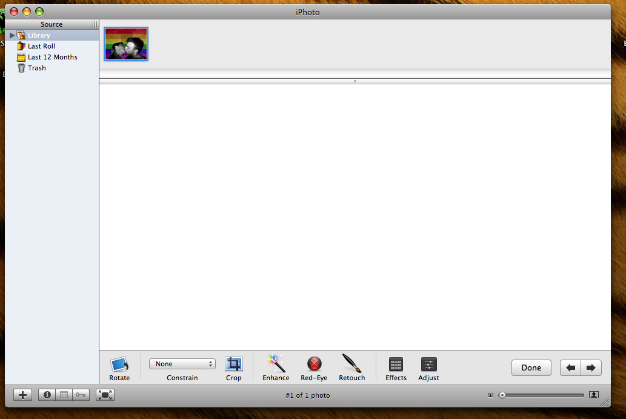Minimize the iPhoto window
Screen dimensions: 626x419
(x=27, y=12)
